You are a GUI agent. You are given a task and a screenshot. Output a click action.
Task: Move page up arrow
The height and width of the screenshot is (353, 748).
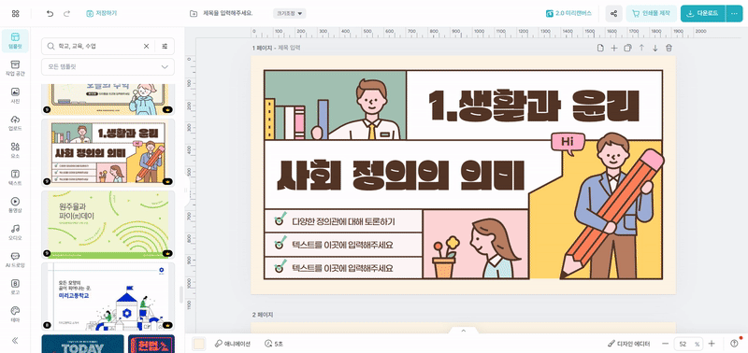pos(641,48)
